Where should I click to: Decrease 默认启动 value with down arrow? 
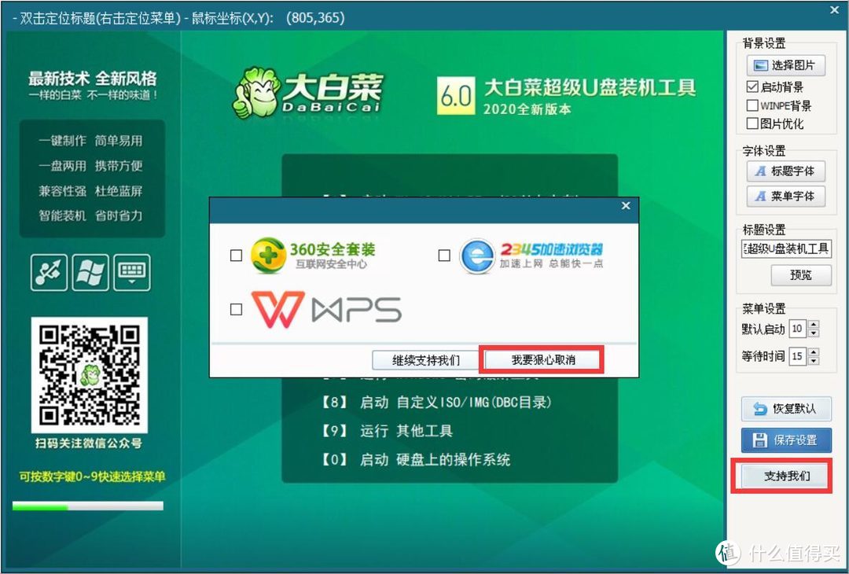tap(814, 333)
